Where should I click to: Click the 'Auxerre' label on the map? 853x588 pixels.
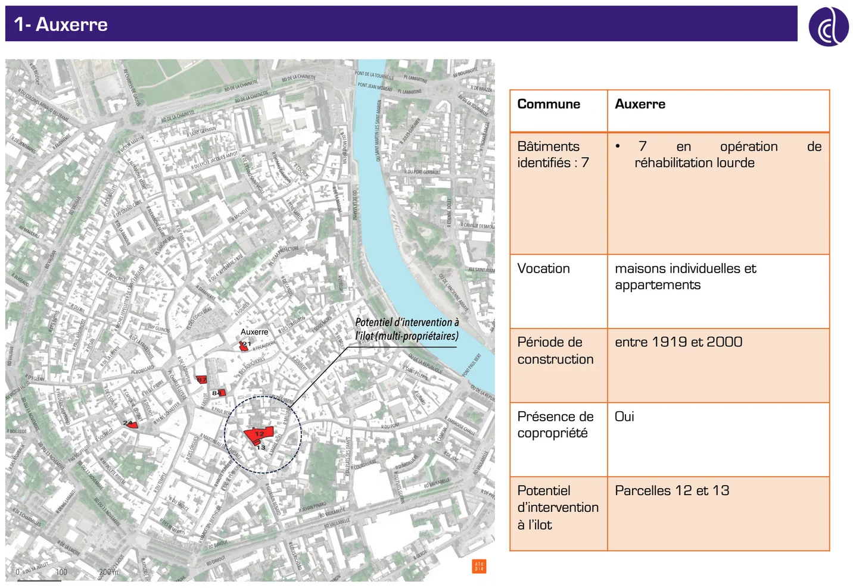tap(254, 332)
